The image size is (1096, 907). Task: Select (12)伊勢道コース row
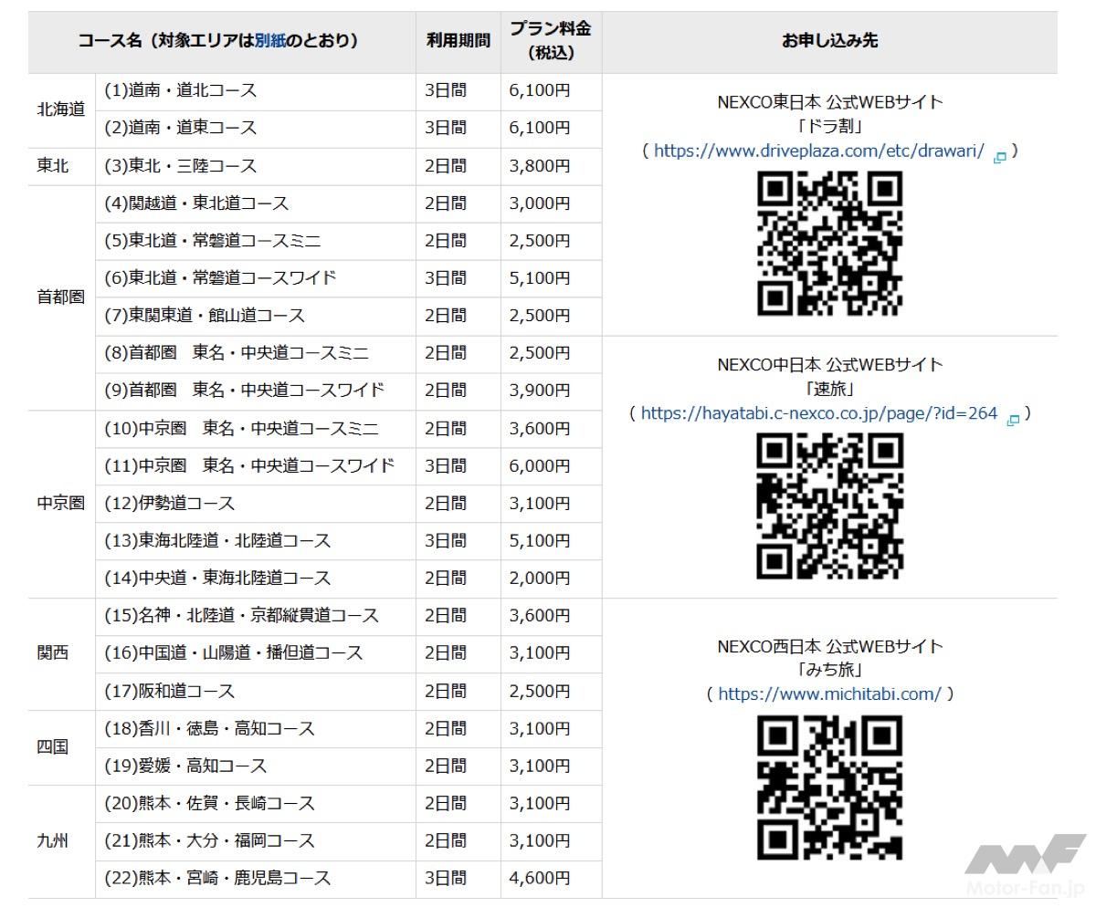click(255, 504)
